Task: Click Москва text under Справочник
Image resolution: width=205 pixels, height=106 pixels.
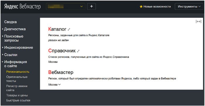Action: pyautogui.click(x=53, y=62)
